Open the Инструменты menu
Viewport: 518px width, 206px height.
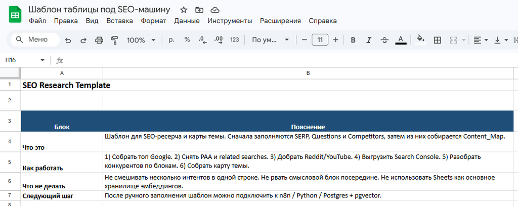(x=230, y=21)
